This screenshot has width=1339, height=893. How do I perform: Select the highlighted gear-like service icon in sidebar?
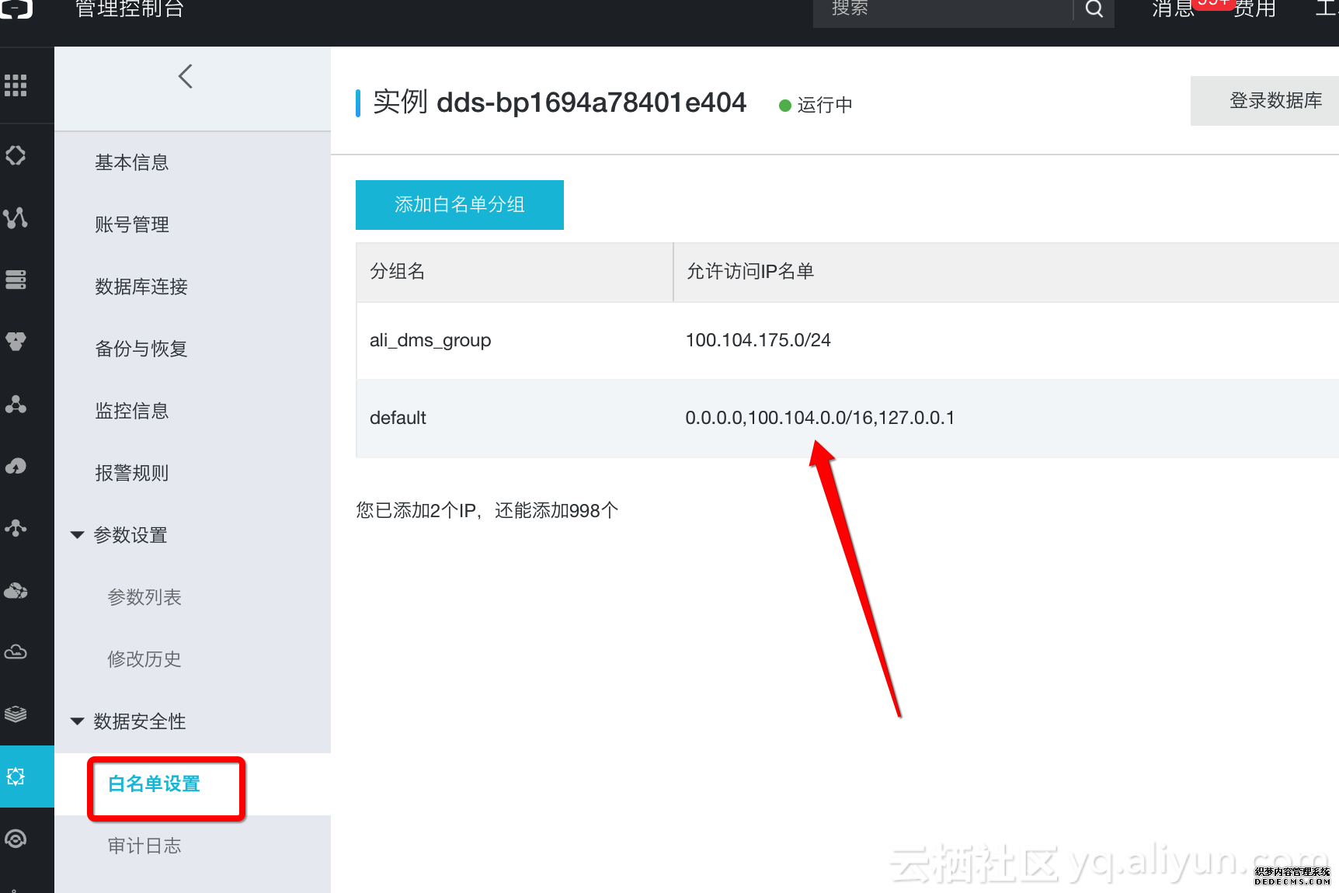(x=16, y=776)
